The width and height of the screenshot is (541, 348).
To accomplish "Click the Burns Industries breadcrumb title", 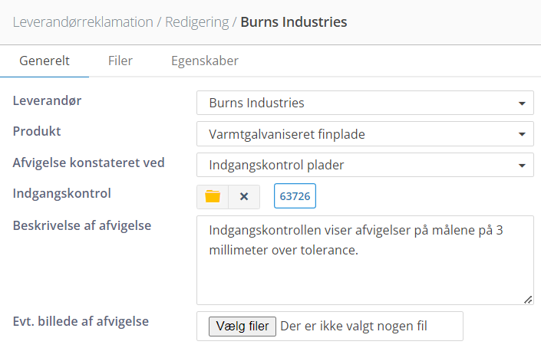I will click(294, 22).
